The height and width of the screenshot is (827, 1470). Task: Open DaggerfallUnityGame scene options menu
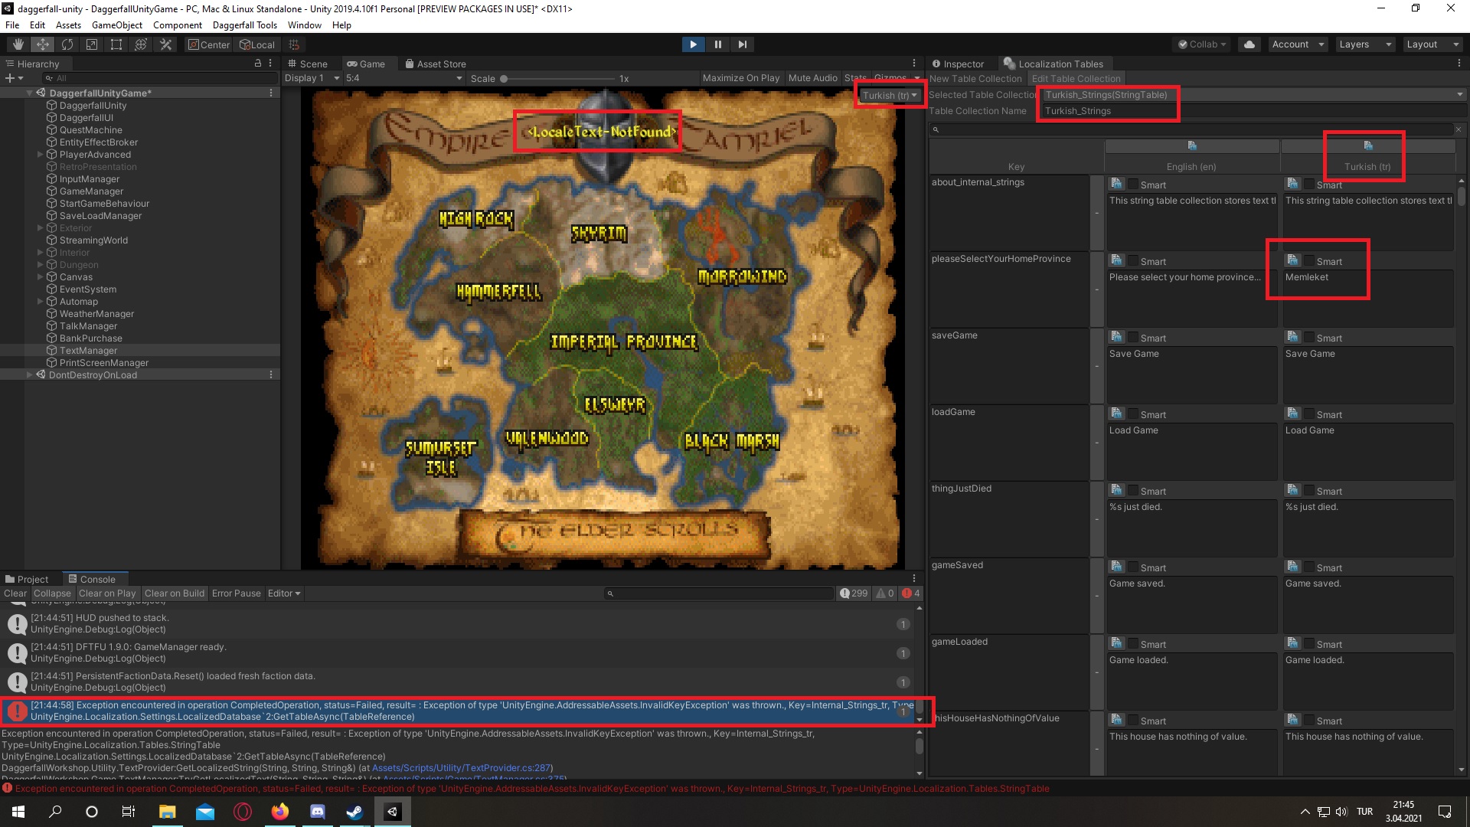271,93
